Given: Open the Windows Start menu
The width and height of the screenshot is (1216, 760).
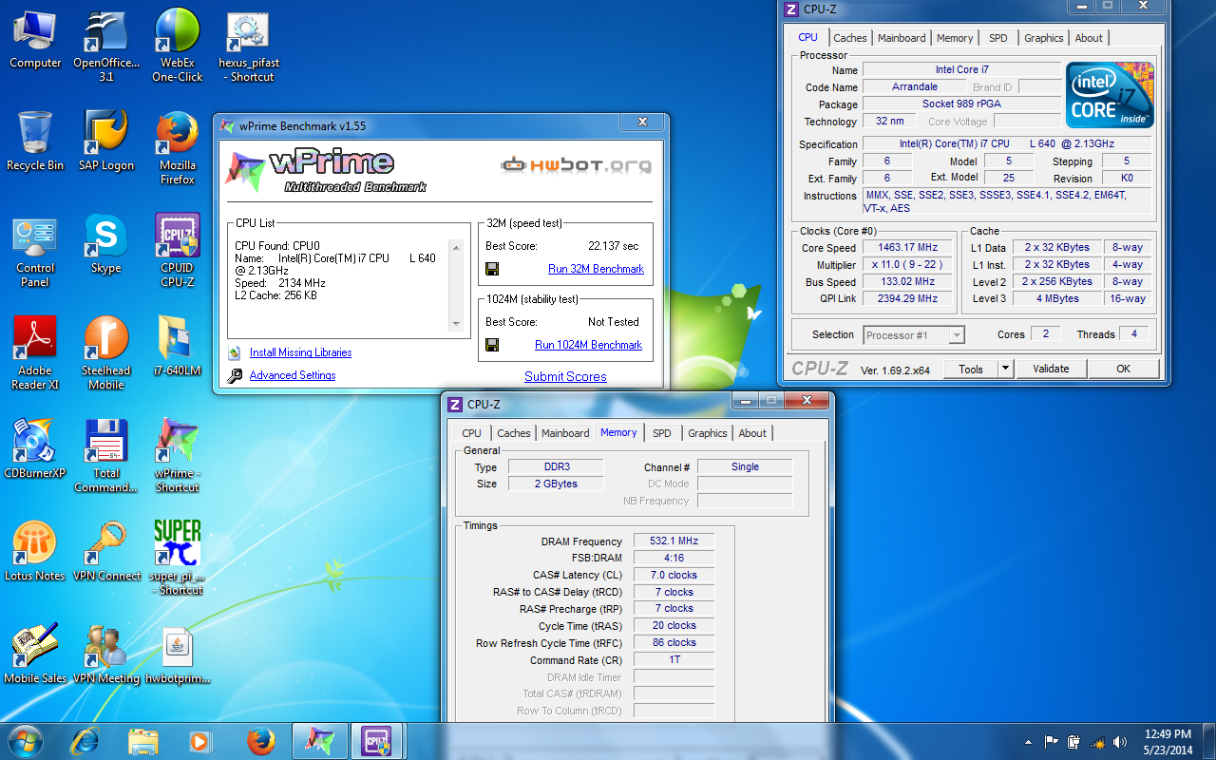Looking at the screenshot, I should 26,740.
